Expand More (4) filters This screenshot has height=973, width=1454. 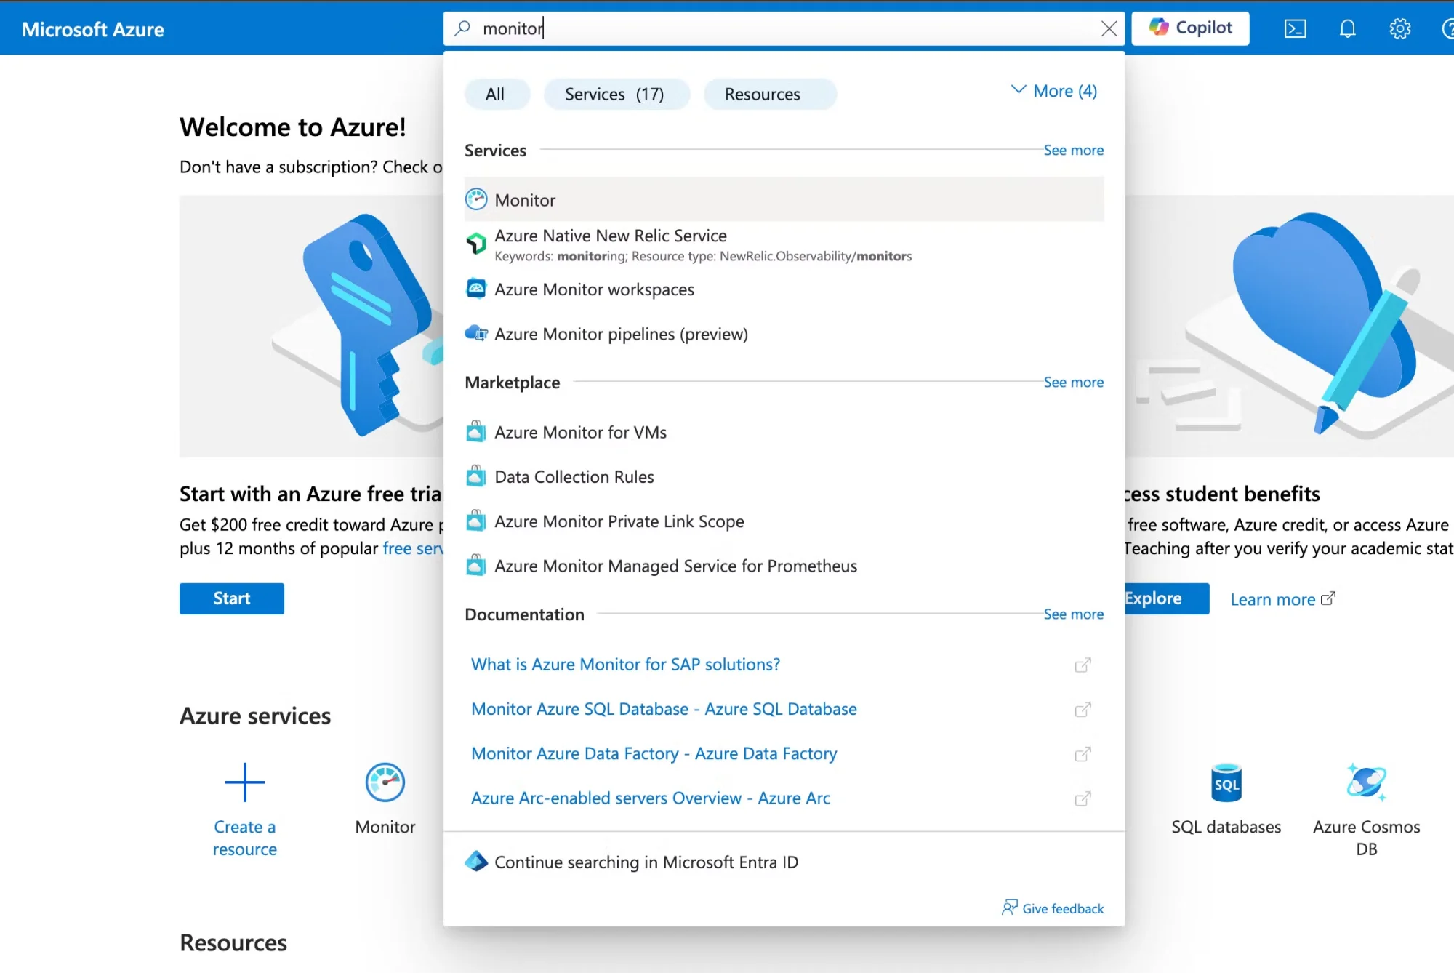tap(1053, 91)
